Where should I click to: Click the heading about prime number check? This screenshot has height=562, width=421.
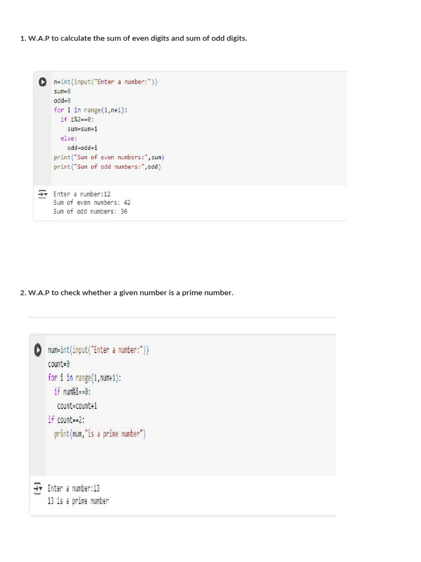(127, 293)
